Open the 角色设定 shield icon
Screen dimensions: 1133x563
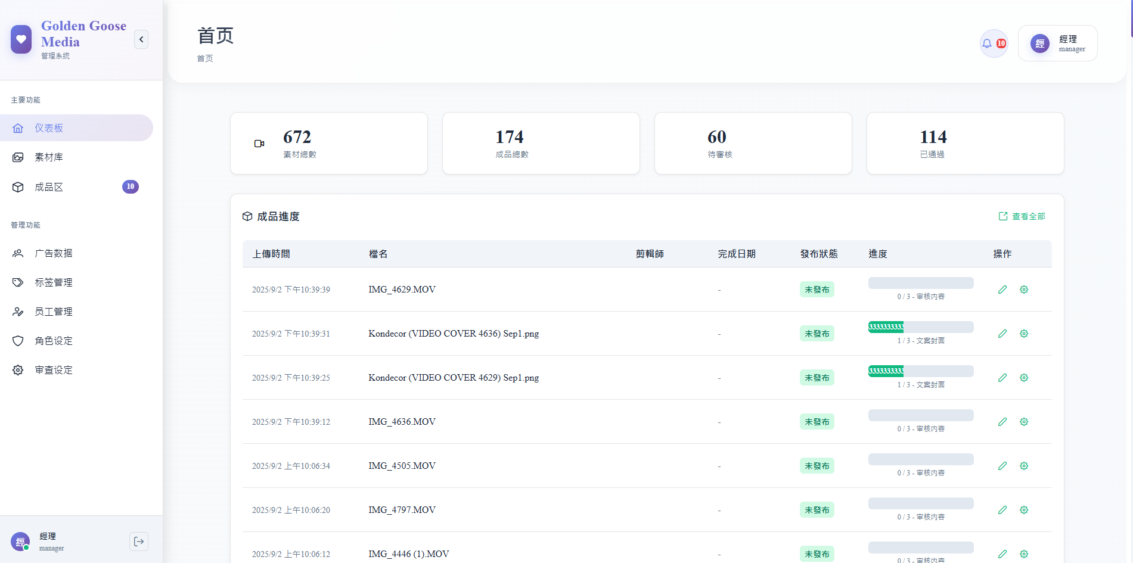pos(18,340)
